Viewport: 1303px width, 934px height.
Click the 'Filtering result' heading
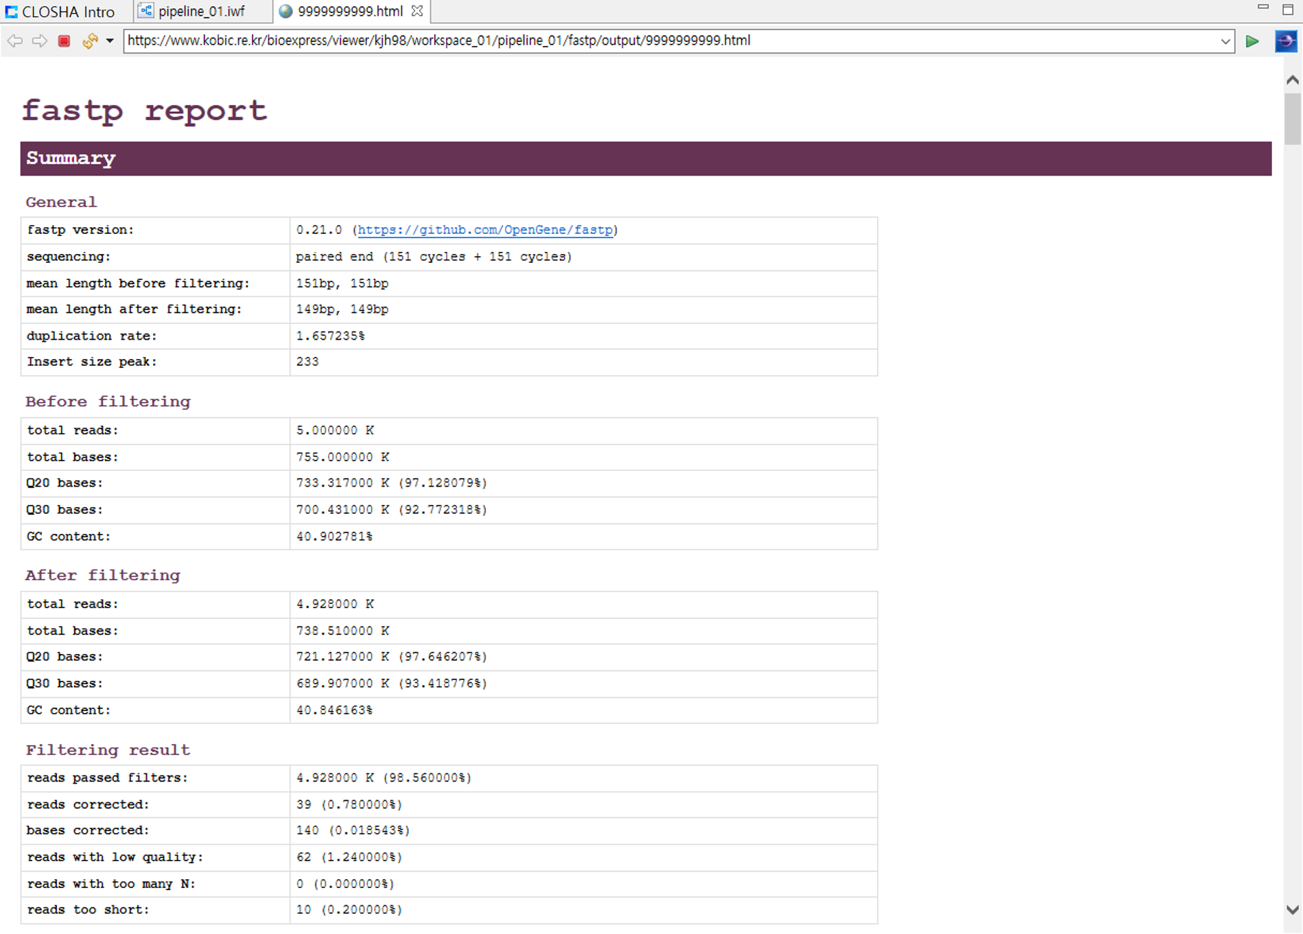click(x=108, y=749)
